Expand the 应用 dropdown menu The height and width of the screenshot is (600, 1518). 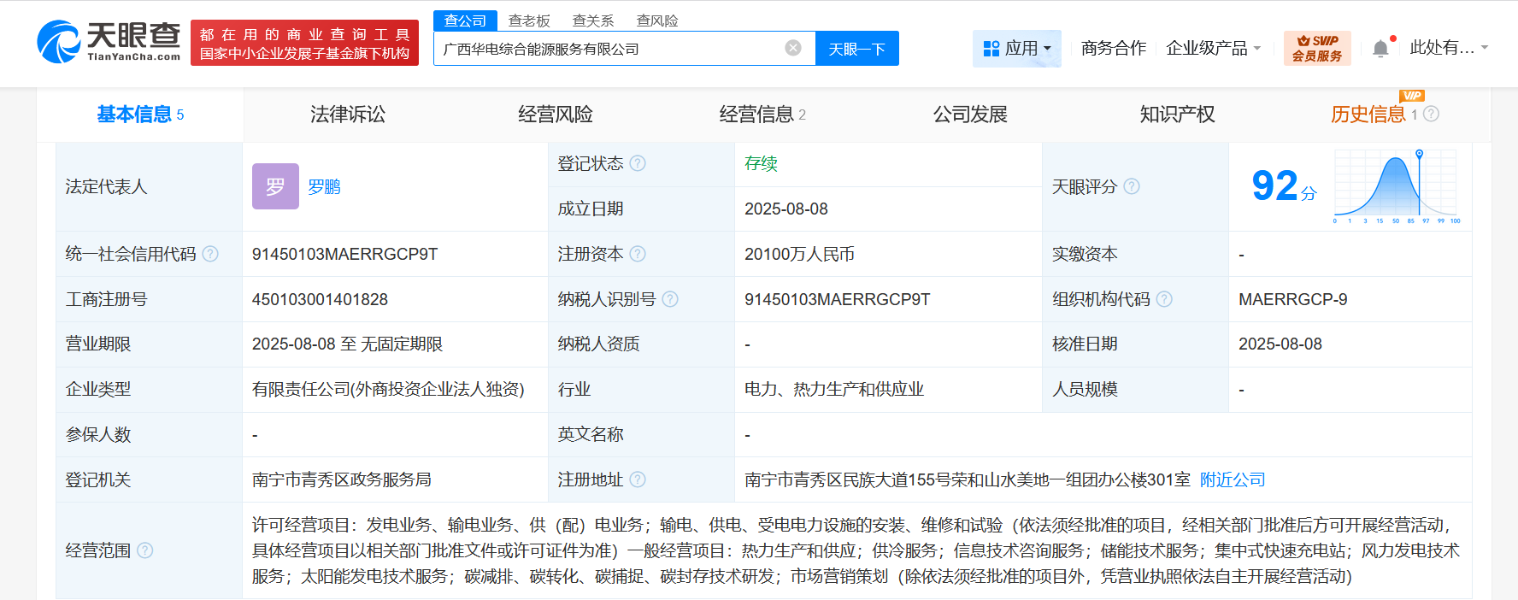1016,49
